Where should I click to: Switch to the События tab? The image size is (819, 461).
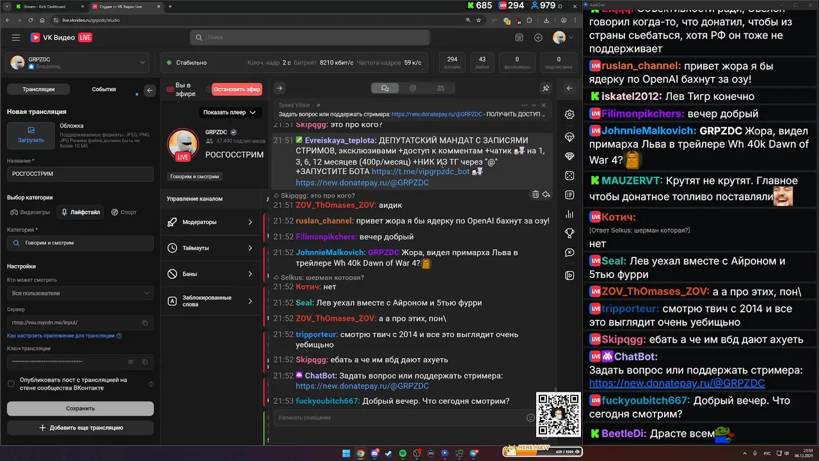coord(104,90)
